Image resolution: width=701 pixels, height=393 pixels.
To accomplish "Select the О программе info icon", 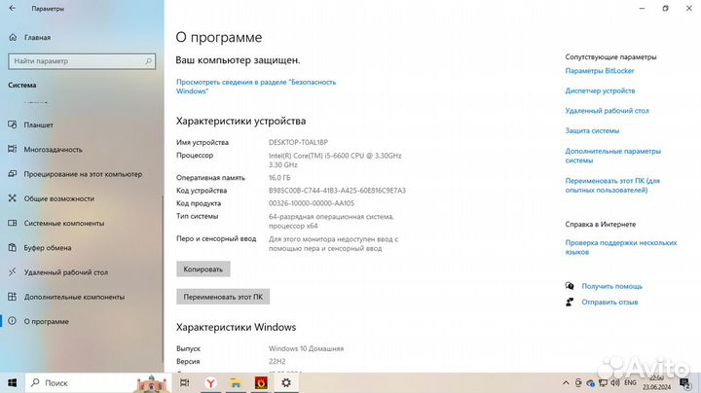I will 13,321.
